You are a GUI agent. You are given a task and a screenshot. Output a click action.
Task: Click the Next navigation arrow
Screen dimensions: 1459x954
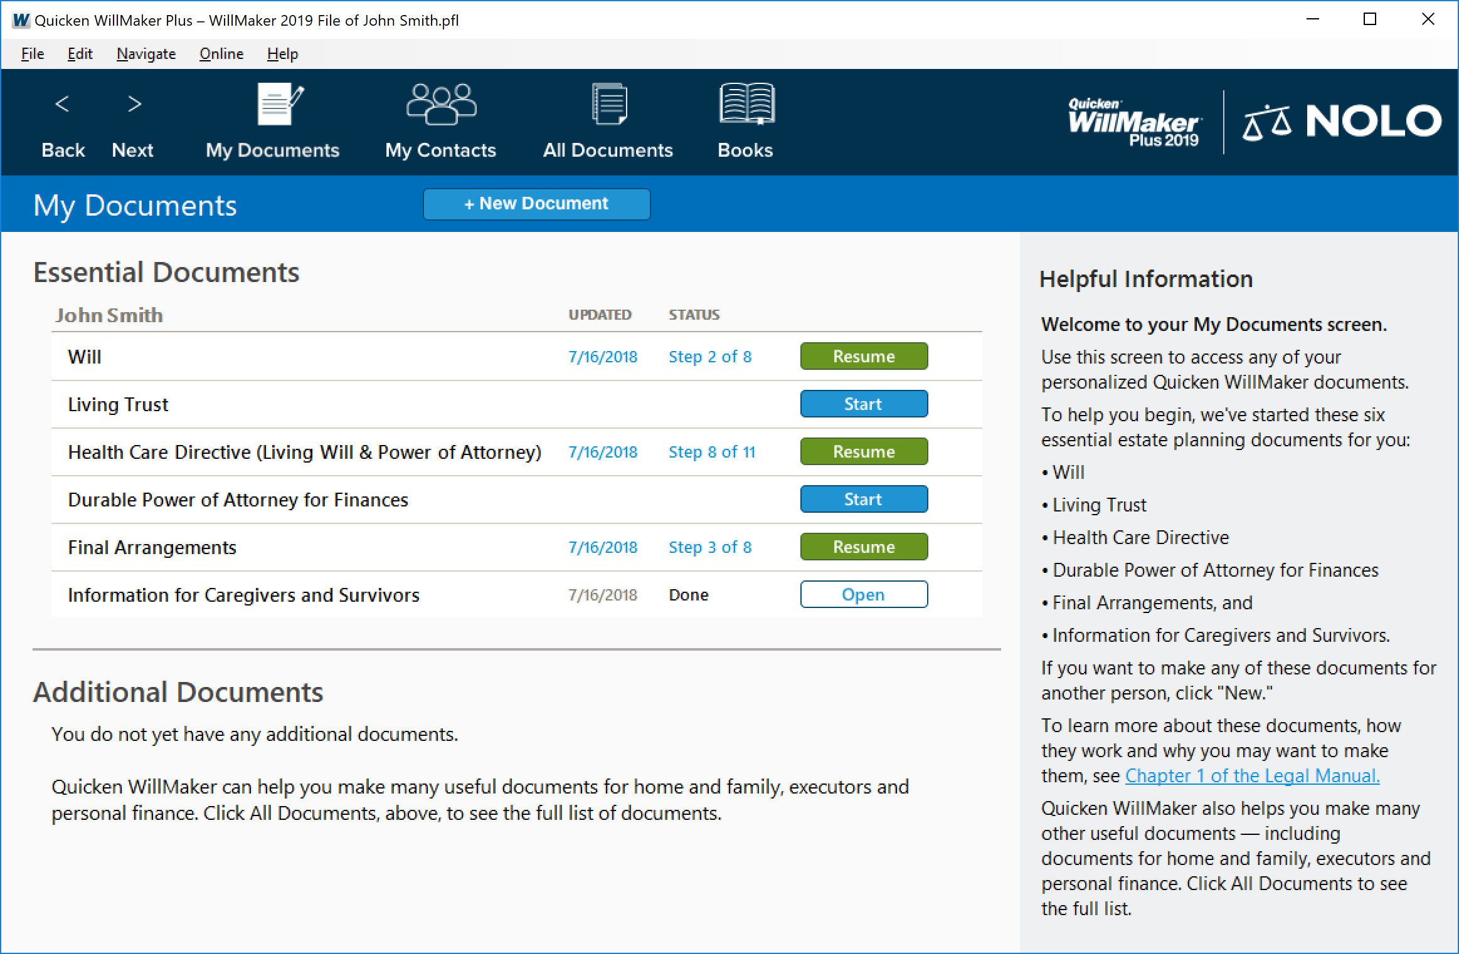(x=133, y=104)
